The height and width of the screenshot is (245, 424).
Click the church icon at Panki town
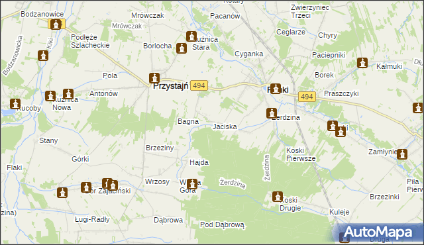click(x=276, y=89)
